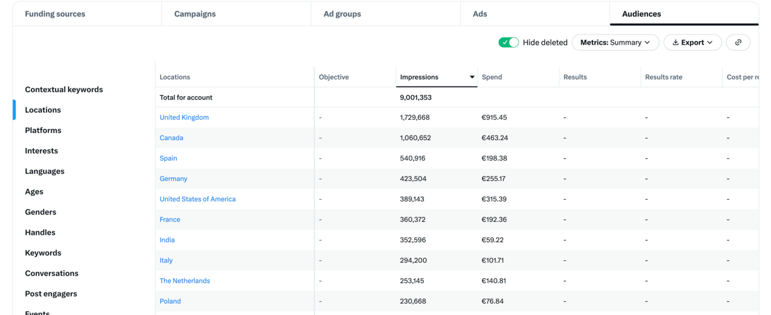771x315 pixels.
Task: Expand the Export dropdown menu
Action: pyautogui.click(x=692, y=42)
